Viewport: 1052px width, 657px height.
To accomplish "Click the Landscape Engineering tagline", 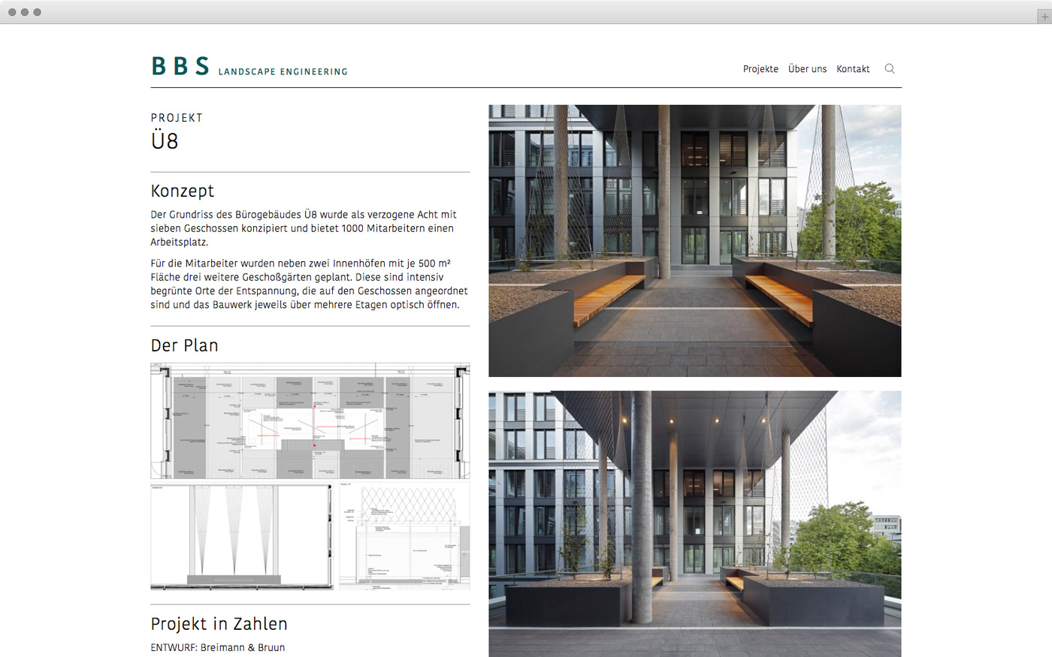I will click(x=283, y=72).
